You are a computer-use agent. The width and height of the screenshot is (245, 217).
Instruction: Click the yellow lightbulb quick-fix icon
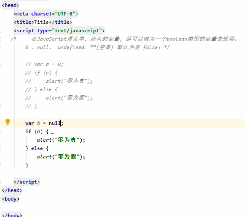click(7, 122)
